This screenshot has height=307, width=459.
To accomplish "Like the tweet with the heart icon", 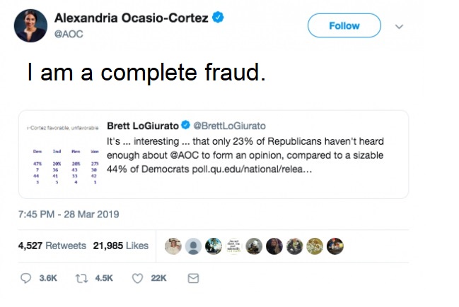I will [138, 278].
